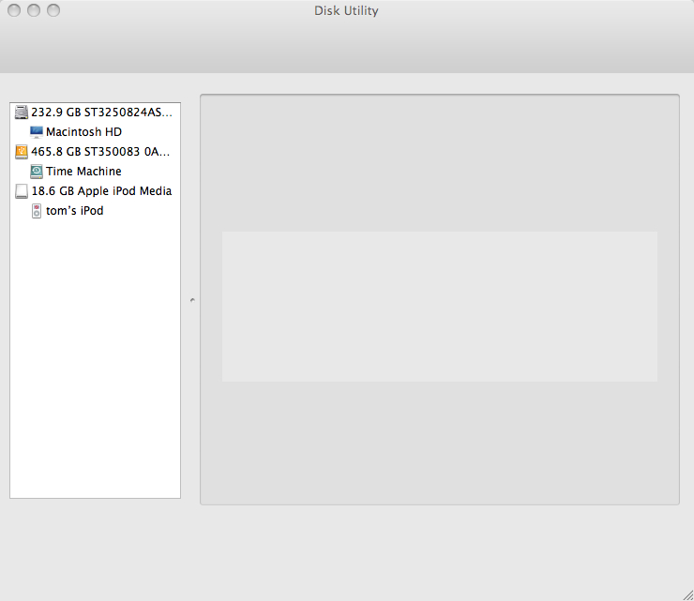Click the Macintosh HD volume icon
This screenshot has height=601, width=694.
(x=37, y=132)
